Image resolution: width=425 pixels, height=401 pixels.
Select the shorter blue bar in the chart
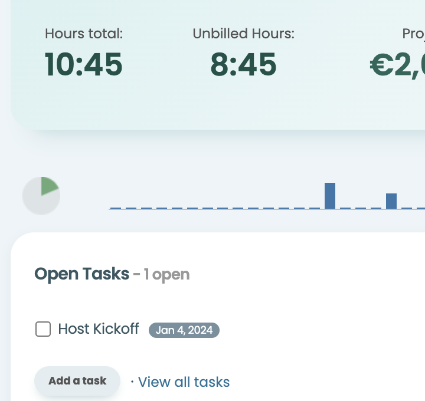pos(391,201)
